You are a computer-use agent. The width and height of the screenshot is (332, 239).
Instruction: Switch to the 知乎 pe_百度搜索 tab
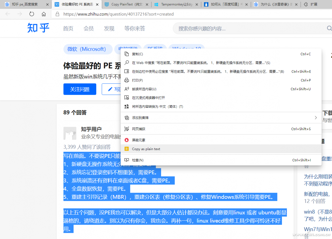coord(26,4)
